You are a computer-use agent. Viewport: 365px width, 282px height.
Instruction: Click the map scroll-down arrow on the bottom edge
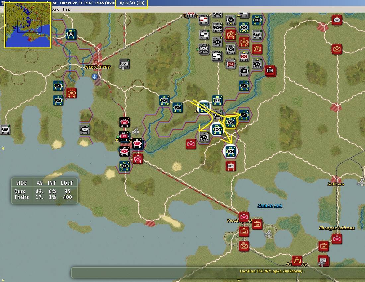pyautogui.click(x=239, y=280)
